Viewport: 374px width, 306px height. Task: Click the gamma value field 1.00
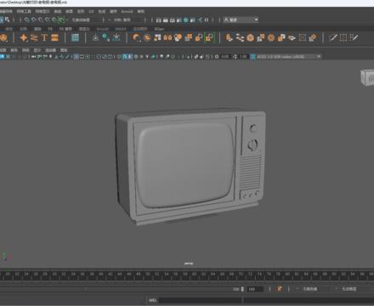click(243, 57)
